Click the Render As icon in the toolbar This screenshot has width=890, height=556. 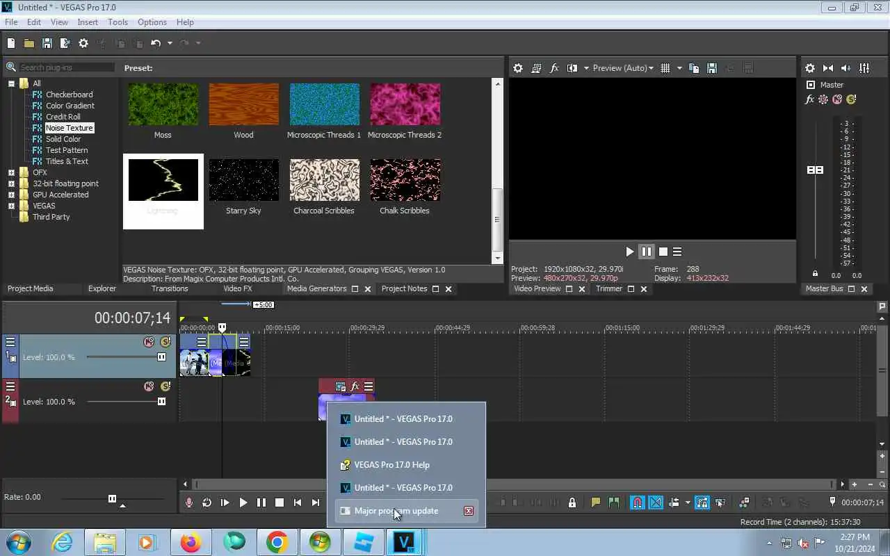point(65,43)
